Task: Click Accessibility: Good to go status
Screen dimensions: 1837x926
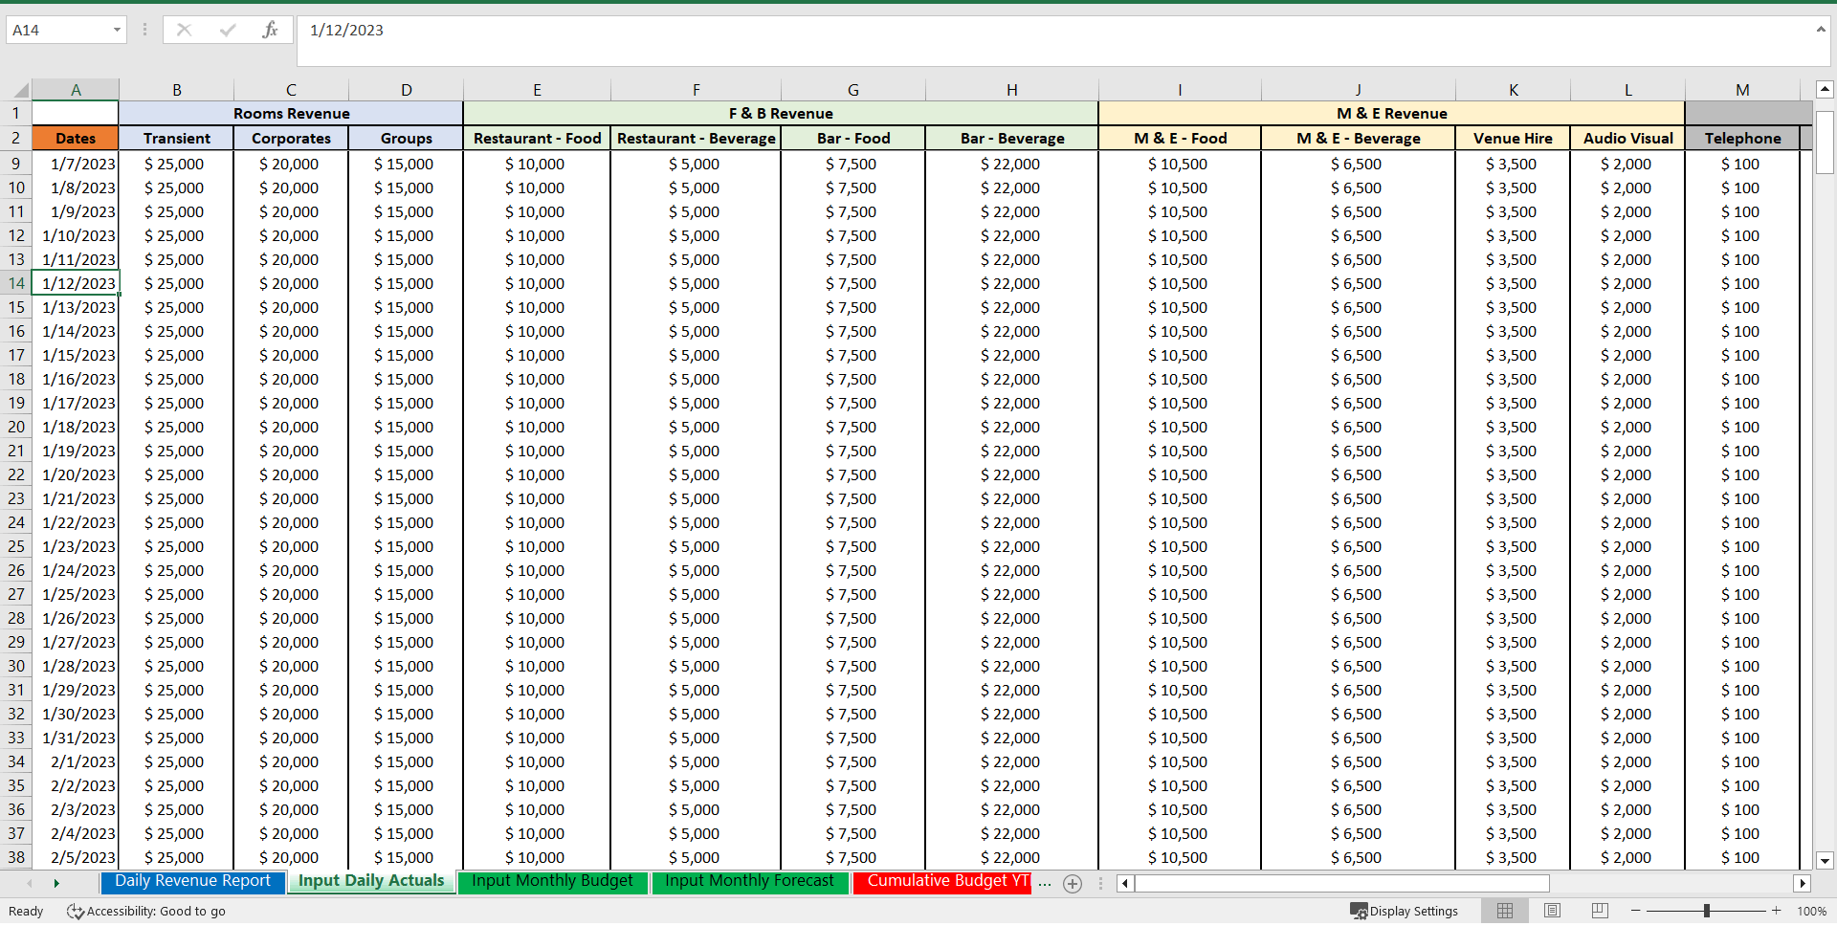Action: (146, 911)
